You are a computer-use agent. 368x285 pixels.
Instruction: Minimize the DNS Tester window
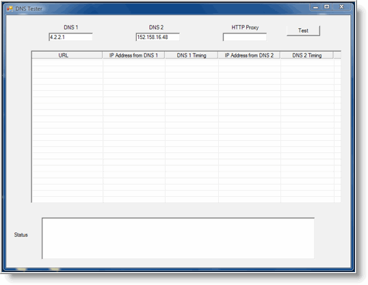(315, 7)
